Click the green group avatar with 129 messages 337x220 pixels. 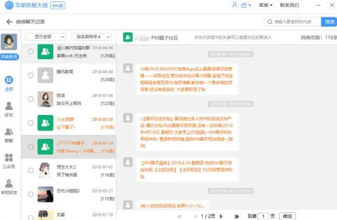[x=45, y=51]
